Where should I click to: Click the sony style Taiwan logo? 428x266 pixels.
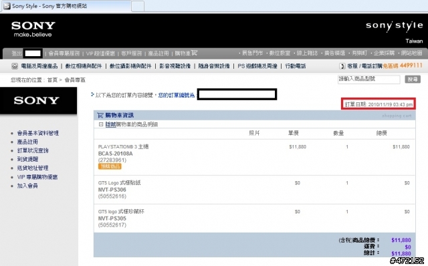coord(394,32)
